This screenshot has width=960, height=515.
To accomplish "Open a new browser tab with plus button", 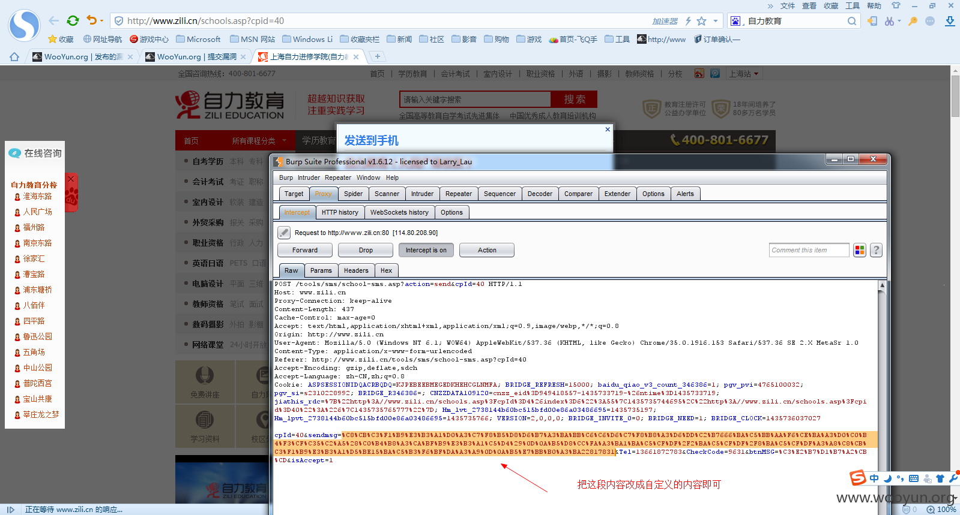I will [x=378, y=56].
